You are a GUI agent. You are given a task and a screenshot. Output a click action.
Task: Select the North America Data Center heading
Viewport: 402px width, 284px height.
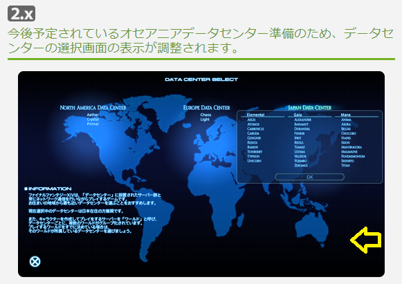click(93, 108)
